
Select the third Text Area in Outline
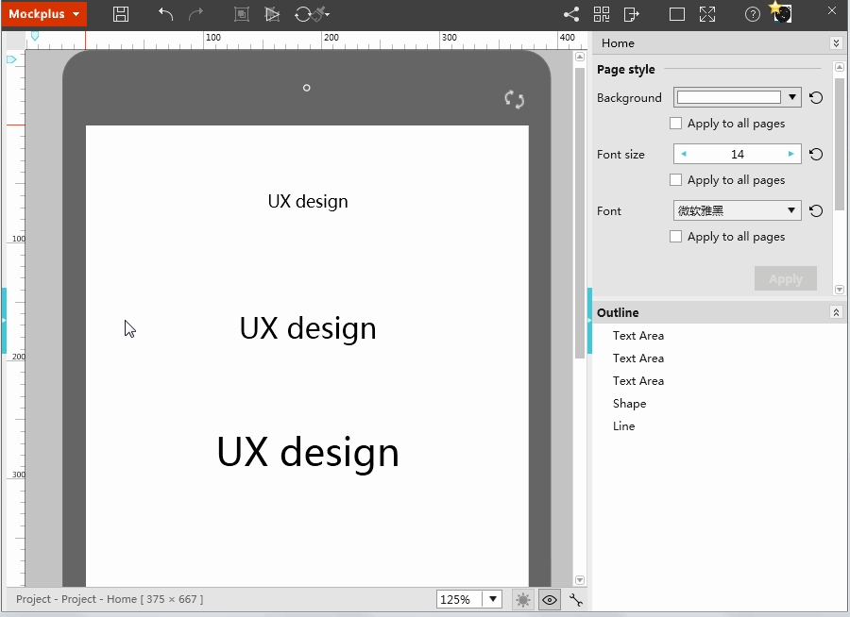coord(638,381)
